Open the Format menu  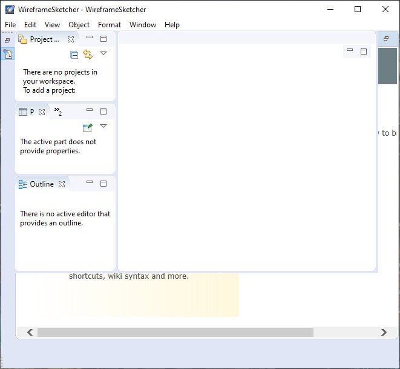[x=110, y=25]
